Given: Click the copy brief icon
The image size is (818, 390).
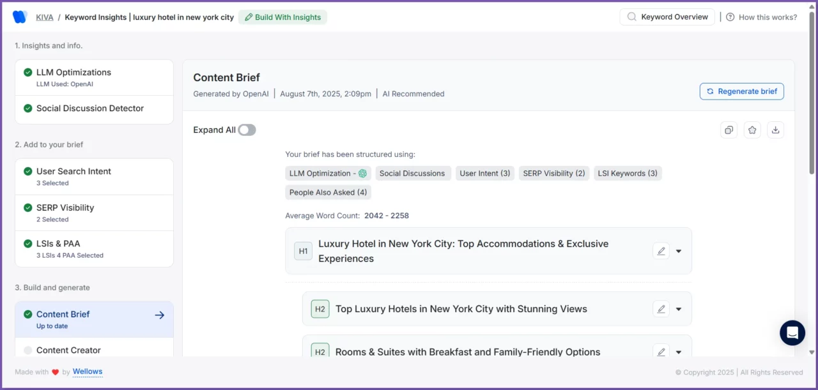Looking at the screenshot, I should tap(729, 130).
